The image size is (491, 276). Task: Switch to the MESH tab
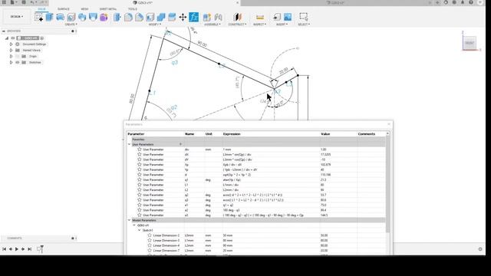pyautogui.click(x=84, y=9)
